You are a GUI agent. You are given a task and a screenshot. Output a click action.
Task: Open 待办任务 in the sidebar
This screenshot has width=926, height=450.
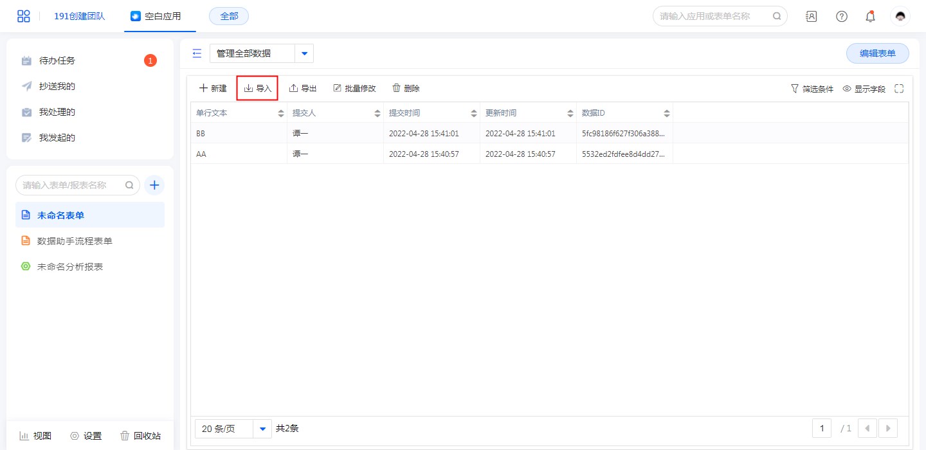pyautogui.click(x=57, y=60)
